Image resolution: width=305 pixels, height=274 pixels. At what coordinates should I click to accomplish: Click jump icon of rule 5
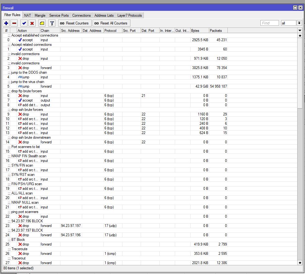click(20, 86)
